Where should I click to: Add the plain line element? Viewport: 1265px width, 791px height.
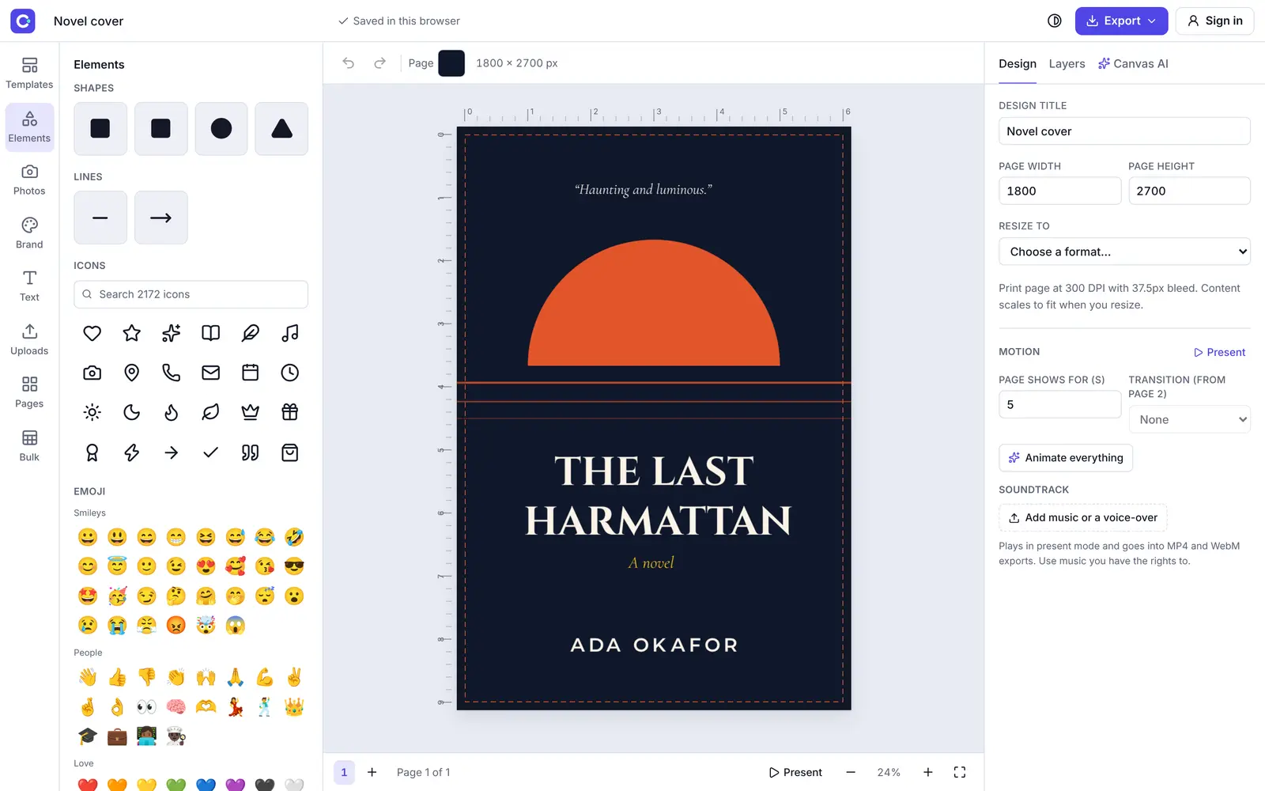(100, 218)
